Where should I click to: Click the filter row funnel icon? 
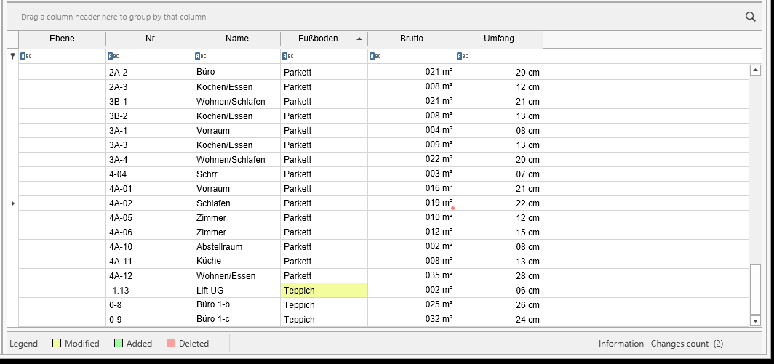tap(13, 57)
